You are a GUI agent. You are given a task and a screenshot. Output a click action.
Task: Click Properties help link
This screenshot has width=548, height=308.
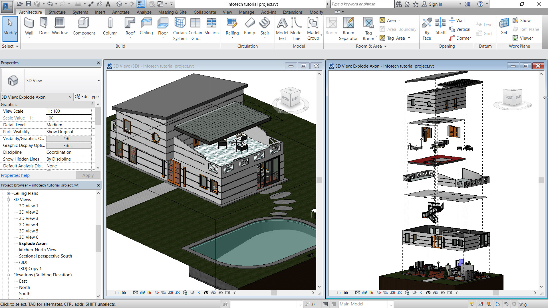13,175
